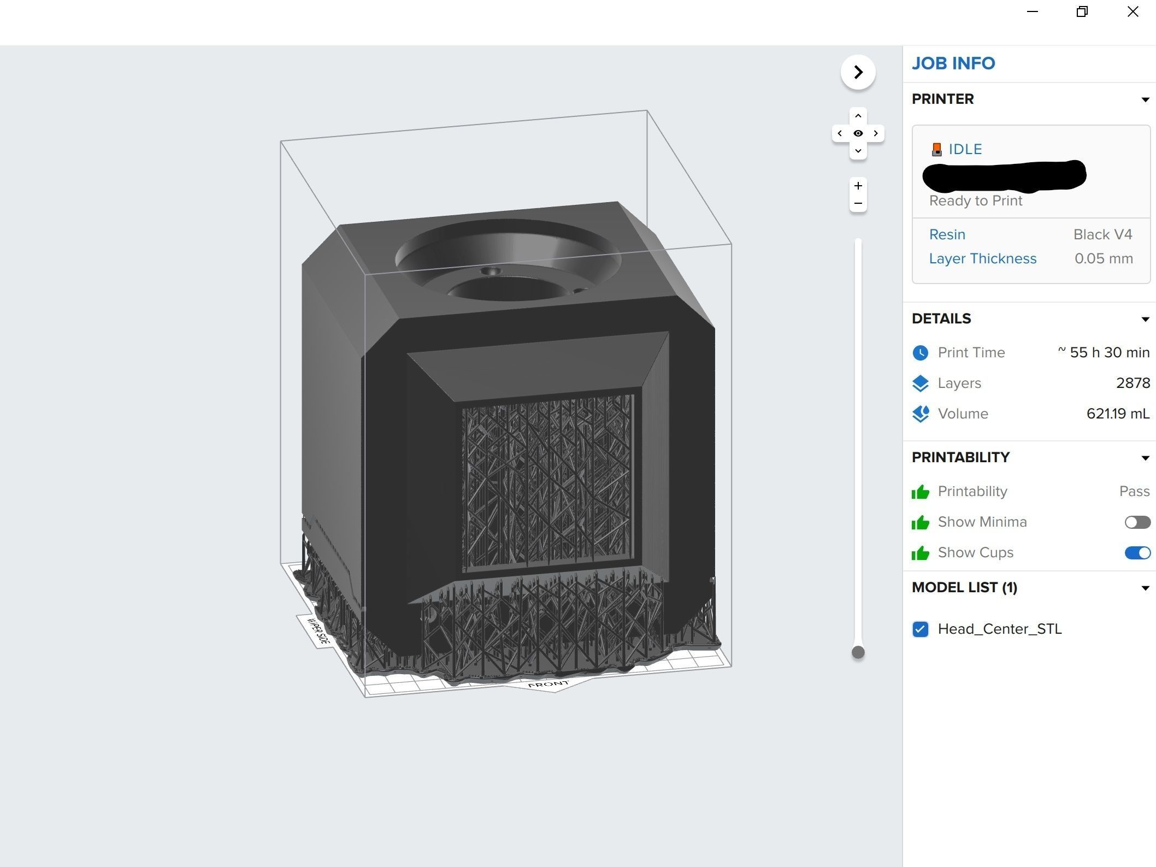Click the orange printer status icon
Viewport: 1156px width, 867px height.
pos(936,149)
